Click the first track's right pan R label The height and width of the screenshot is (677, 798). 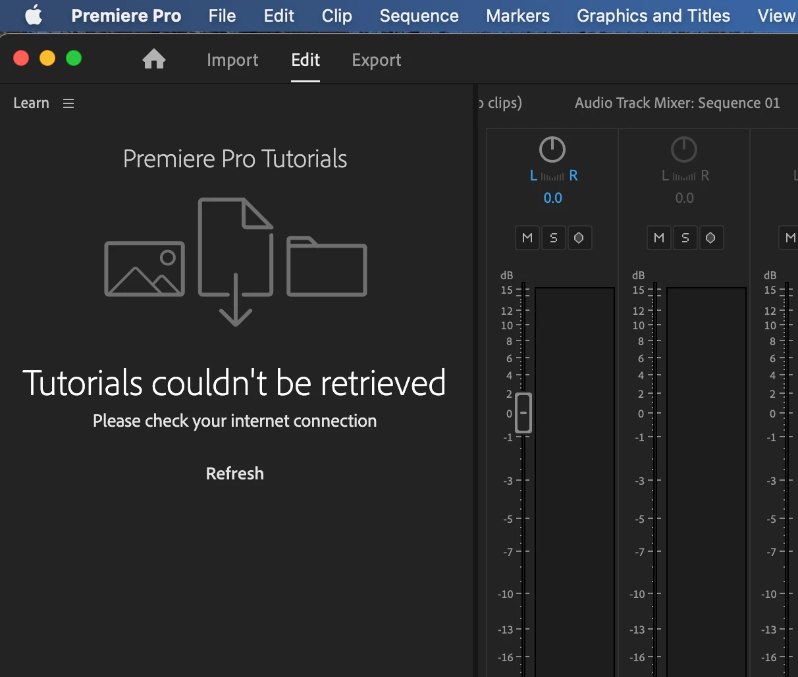(x=573, y=176)
